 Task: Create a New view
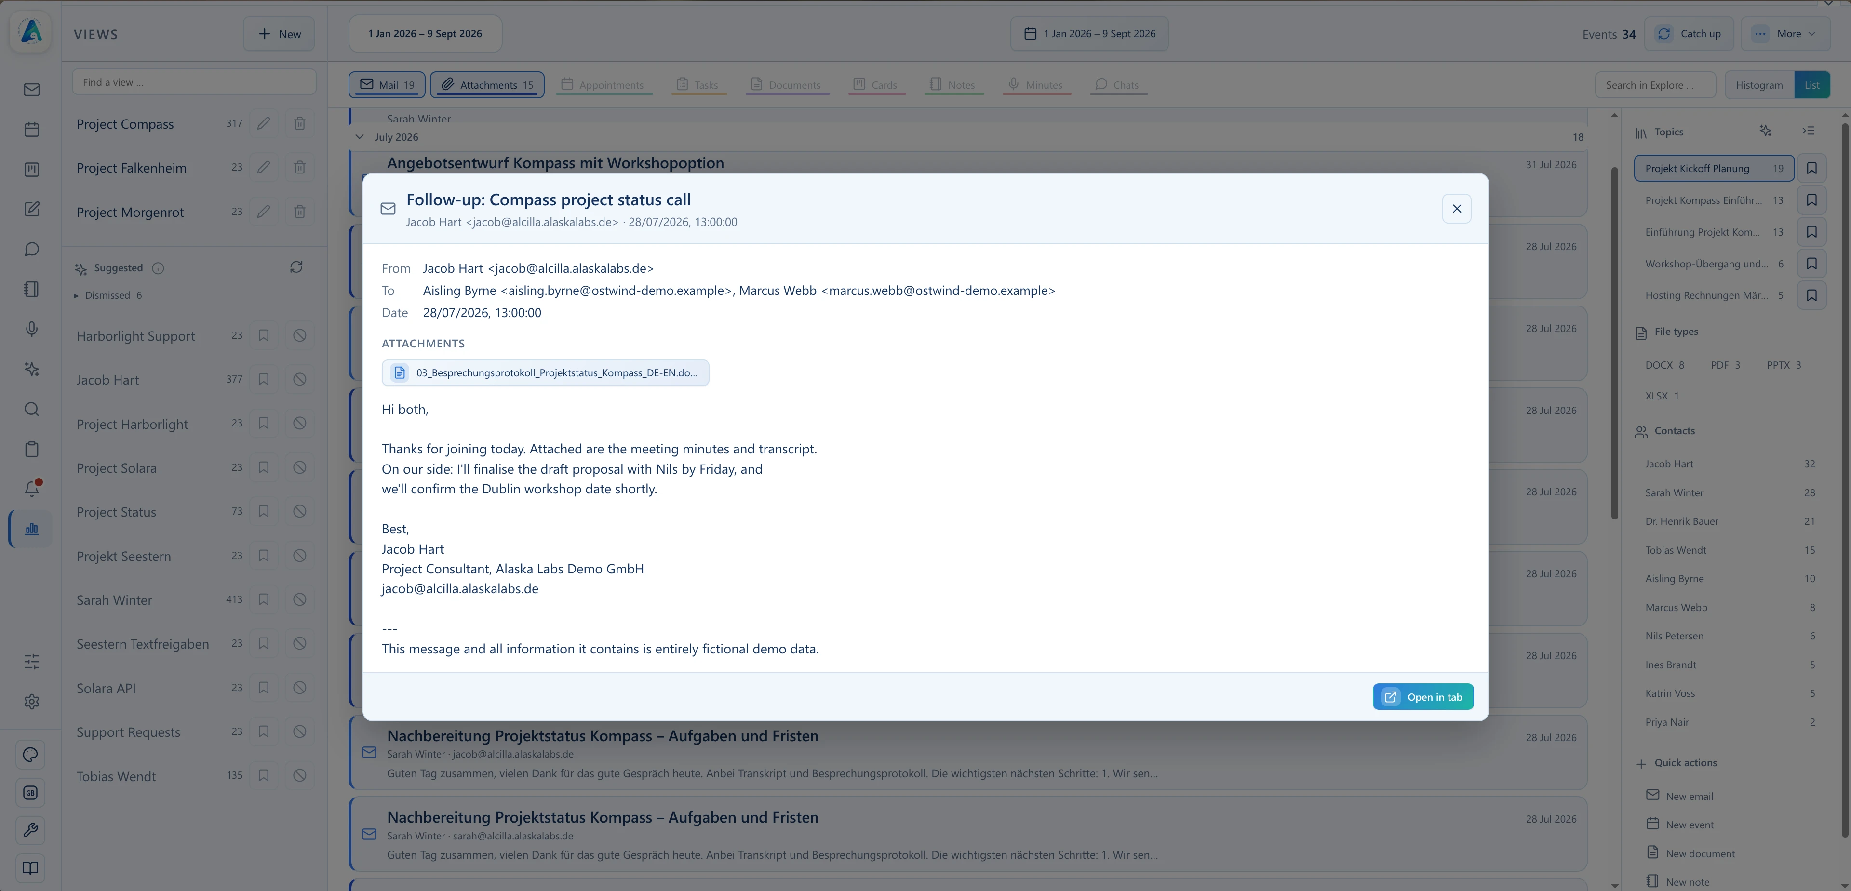pos(279,34)
